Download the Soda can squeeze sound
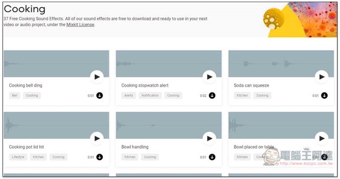Image resolution: width=340 pixels, height=179 pixels. pos(324,96)
